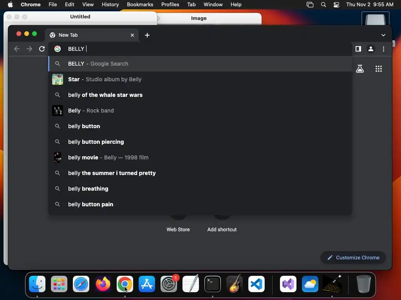Image resolution: width=401 pixels, height=300 pixels.
Task: Open the Help menu
Action: coord(236,4)
